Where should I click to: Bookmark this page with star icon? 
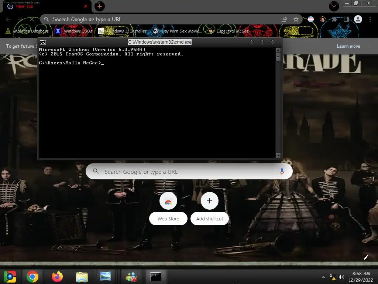(296, 19)
